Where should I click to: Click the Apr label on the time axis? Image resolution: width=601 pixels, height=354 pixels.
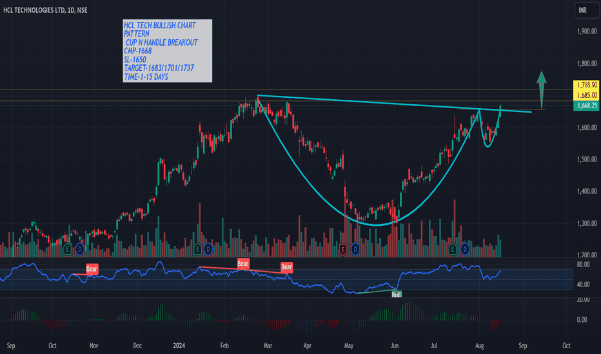tap(308, 346)
